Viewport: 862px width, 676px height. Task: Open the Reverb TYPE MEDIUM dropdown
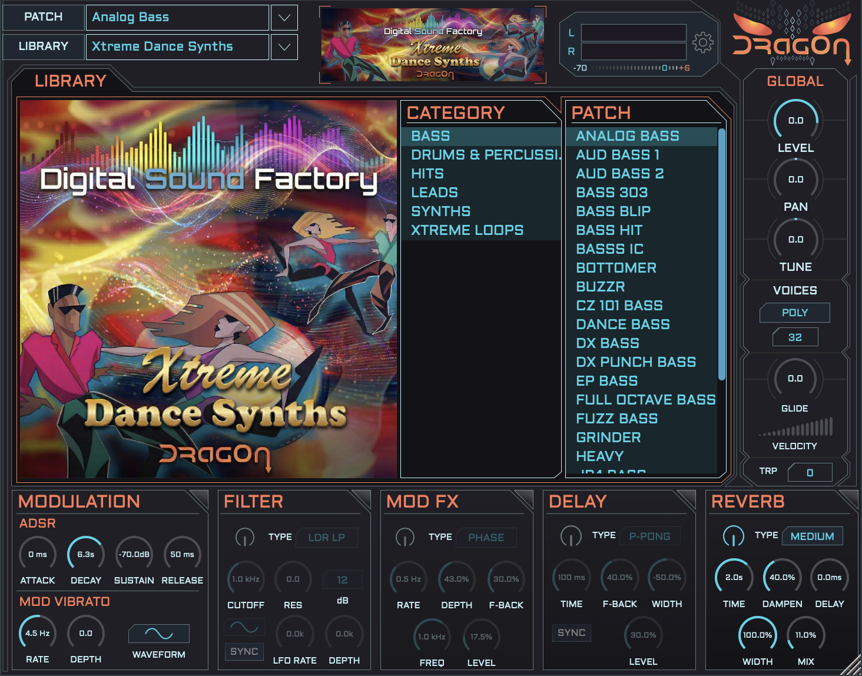pos(813,536)
